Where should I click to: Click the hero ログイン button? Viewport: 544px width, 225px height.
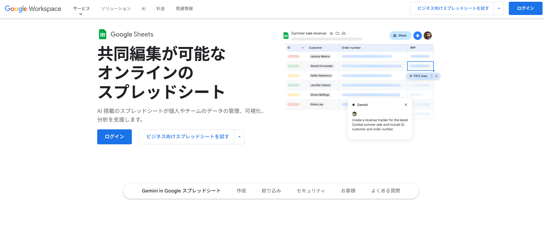115,137
